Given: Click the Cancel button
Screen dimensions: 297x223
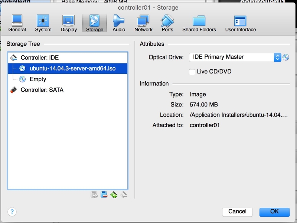Looking at the screenshot, I should (237, 211).
